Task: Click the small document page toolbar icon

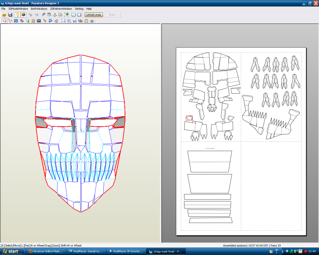Action: pos(75,21)
